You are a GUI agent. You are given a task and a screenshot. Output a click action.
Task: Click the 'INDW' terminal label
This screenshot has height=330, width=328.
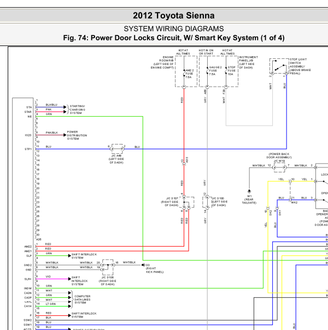click(x=28, y=289)
